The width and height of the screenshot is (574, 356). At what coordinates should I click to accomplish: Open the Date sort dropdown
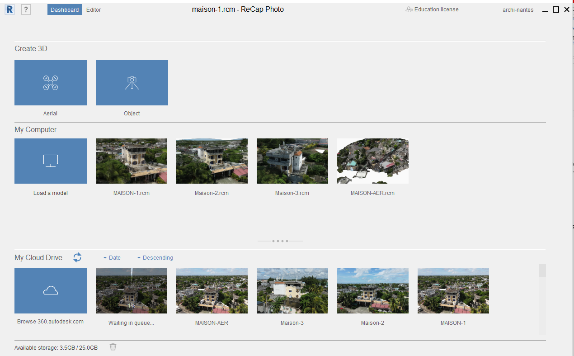point(112,258)
